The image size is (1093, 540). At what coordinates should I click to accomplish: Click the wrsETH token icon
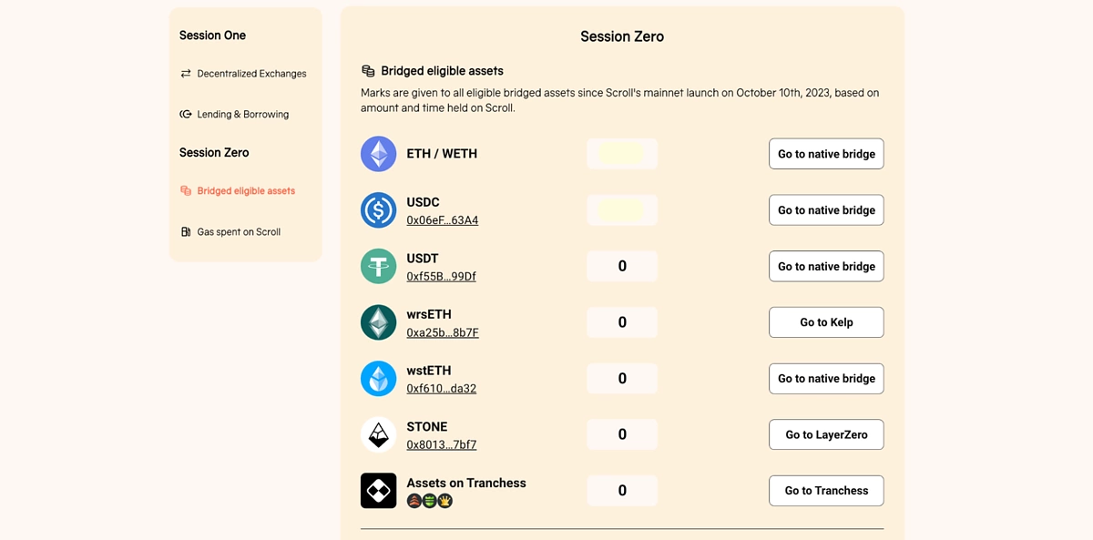pyautogui.click(x=378, y=322)
